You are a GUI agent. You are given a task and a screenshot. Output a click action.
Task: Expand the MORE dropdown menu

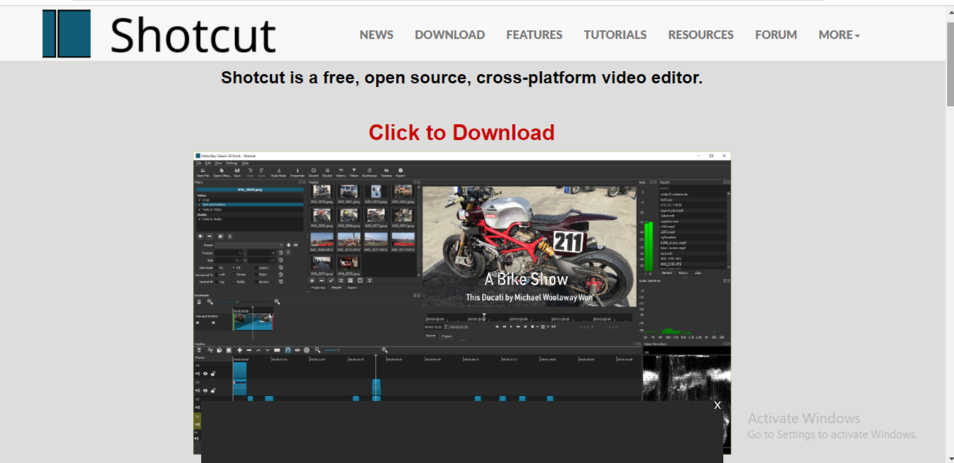click(x=839, y=34)
